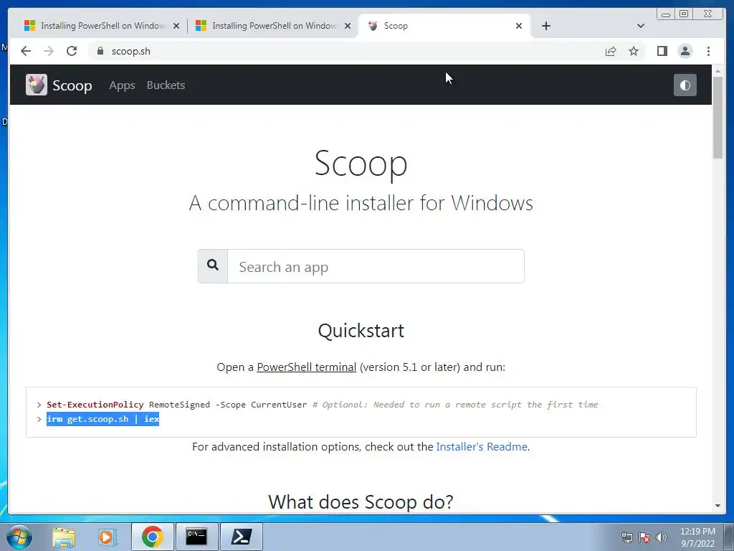734x551 pixels.
Task: Go back using the browser back arrow
Action: (x=26, y=51)
